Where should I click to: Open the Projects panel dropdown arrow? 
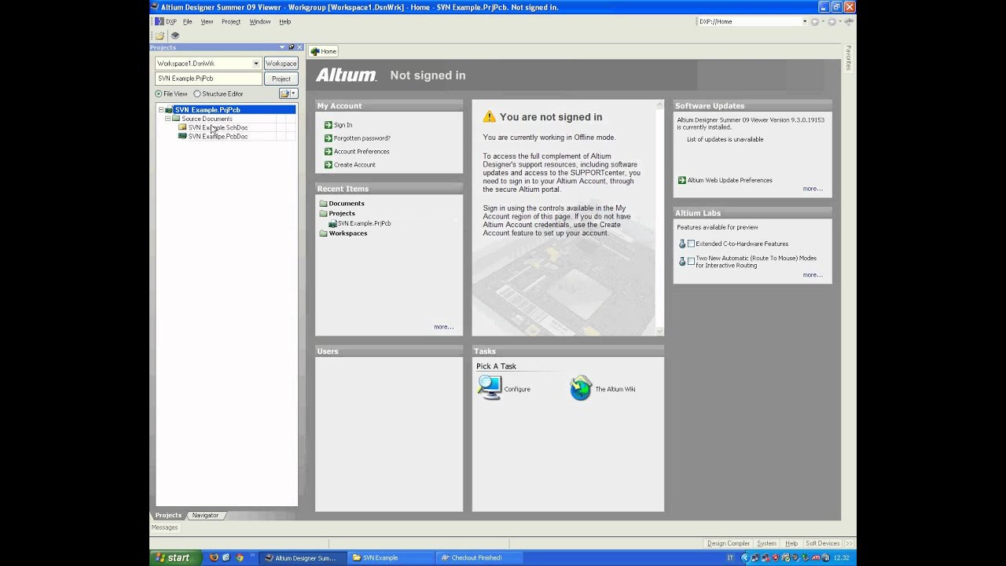tap(282, 47)
